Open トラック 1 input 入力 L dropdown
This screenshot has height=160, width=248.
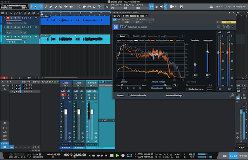[x=14, y=23]
